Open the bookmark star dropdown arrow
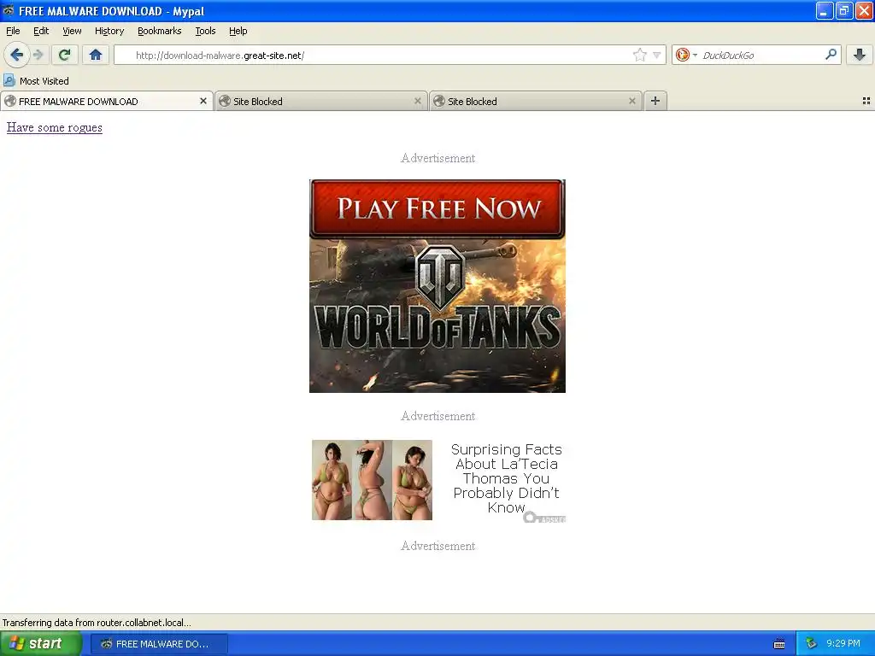This screenshot has width=875, height=656. pyautogui.click(x=657, y=56)
